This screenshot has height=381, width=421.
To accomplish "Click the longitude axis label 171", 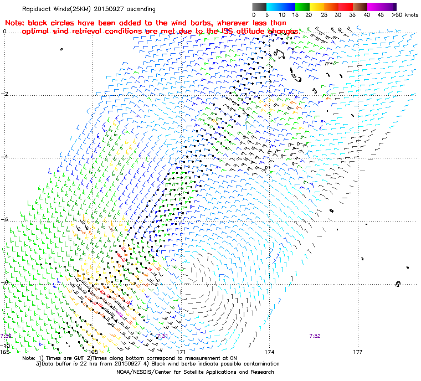I will (x=181, y=352).
